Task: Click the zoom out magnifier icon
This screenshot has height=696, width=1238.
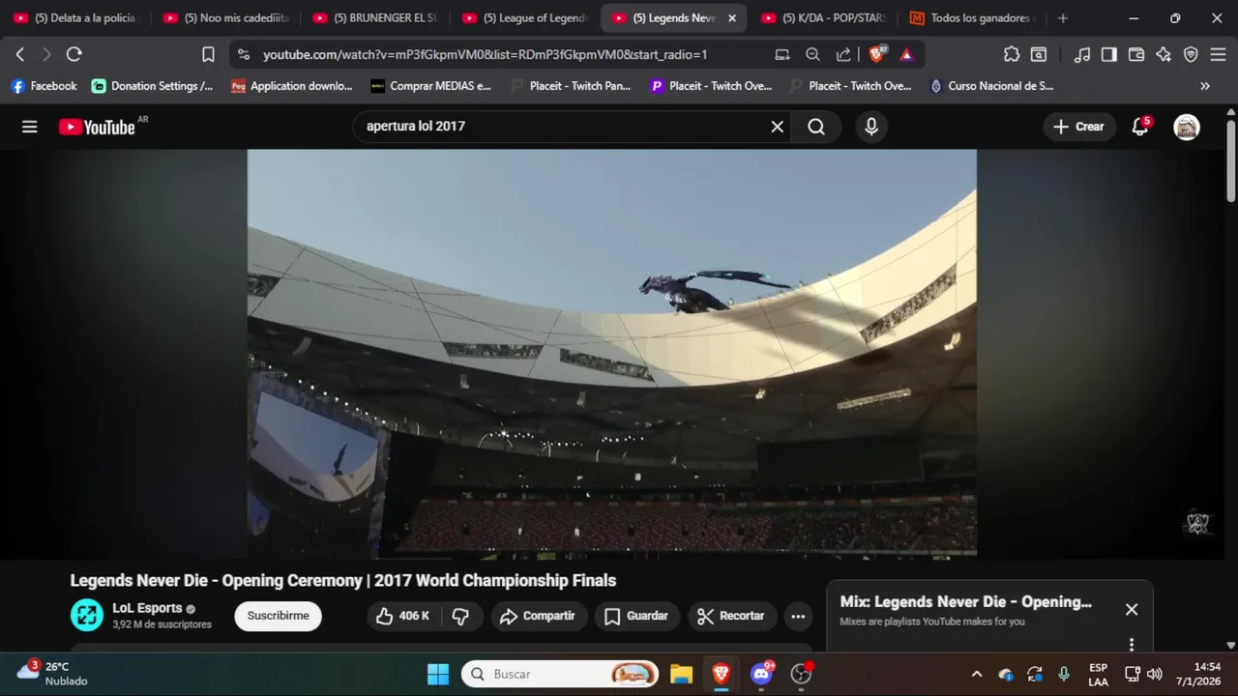Action: 813,54
